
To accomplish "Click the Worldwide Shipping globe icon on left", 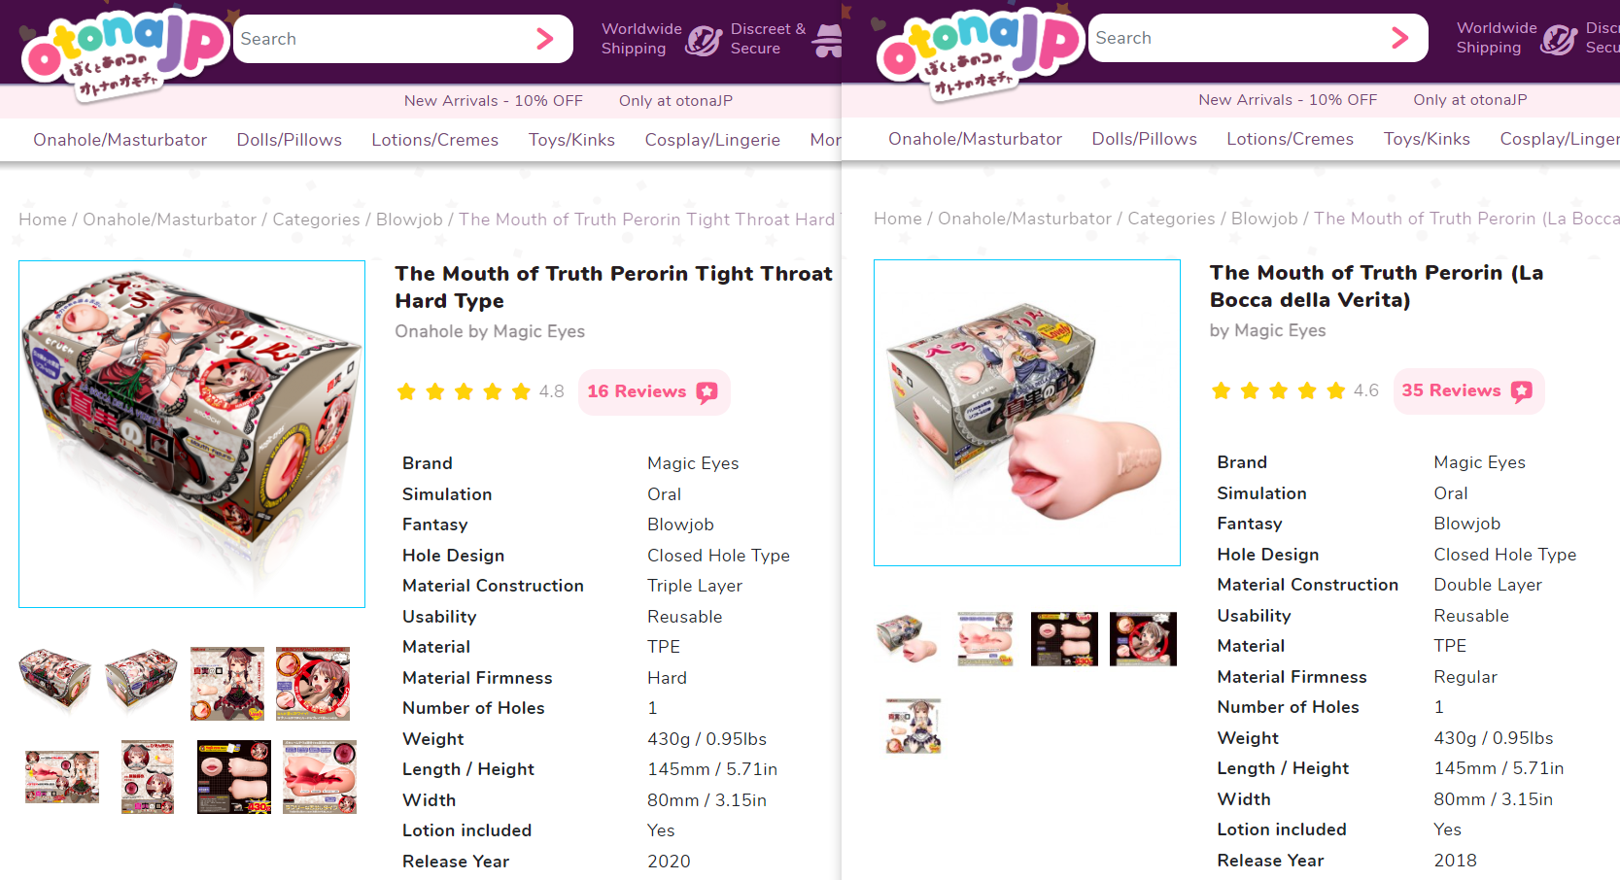I will [704, 40].
